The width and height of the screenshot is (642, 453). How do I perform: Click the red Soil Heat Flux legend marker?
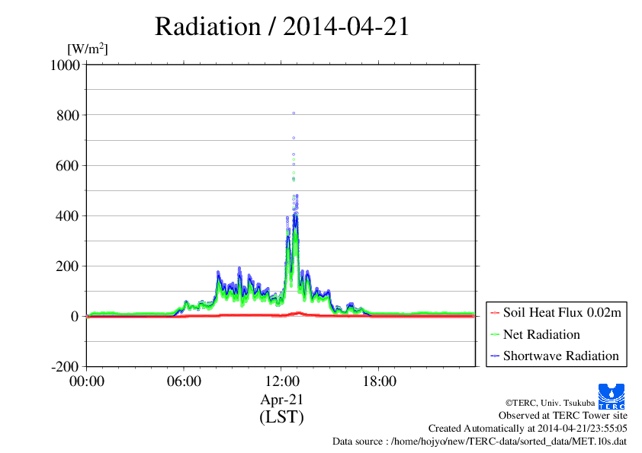point(495,313)
